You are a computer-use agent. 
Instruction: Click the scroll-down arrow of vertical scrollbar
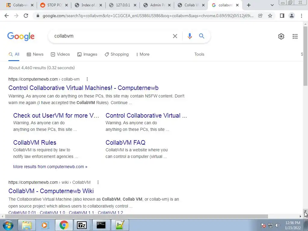(306, 211)
